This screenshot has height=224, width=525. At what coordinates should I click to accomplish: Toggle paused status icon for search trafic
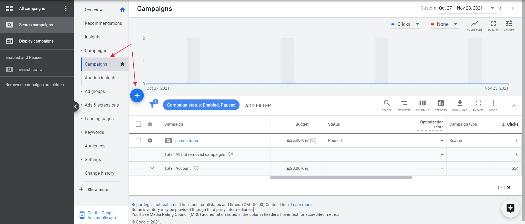coord(150,141)
